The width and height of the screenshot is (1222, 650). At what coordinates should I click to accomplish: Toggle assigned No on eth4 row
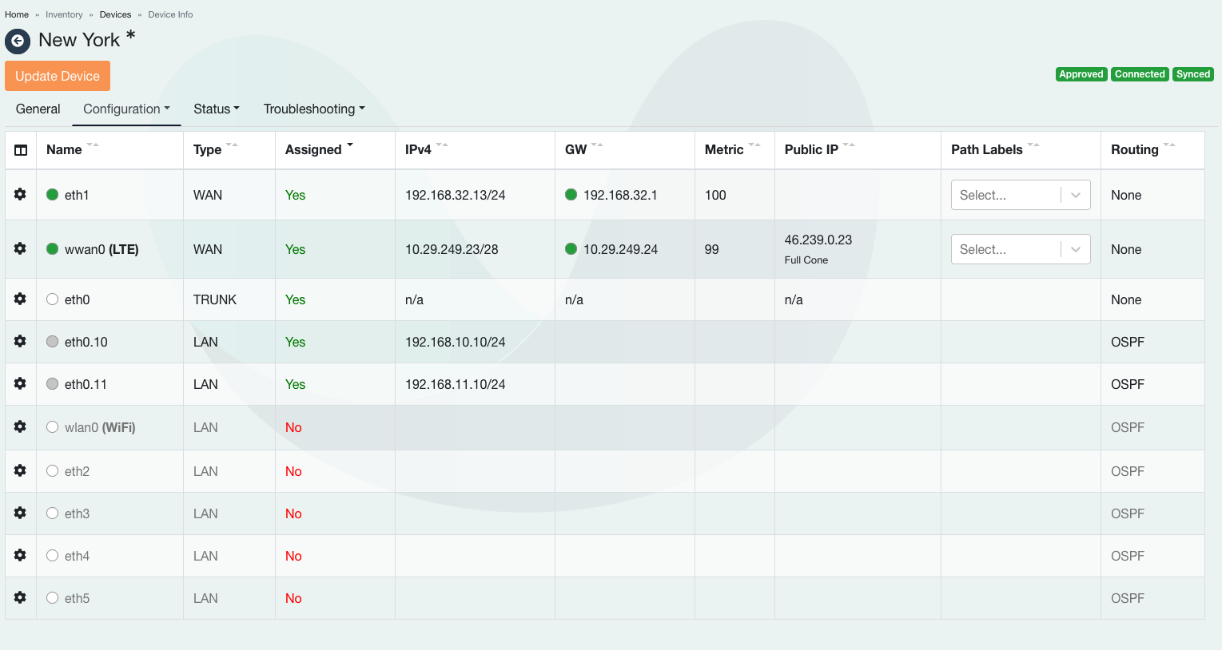293,556
